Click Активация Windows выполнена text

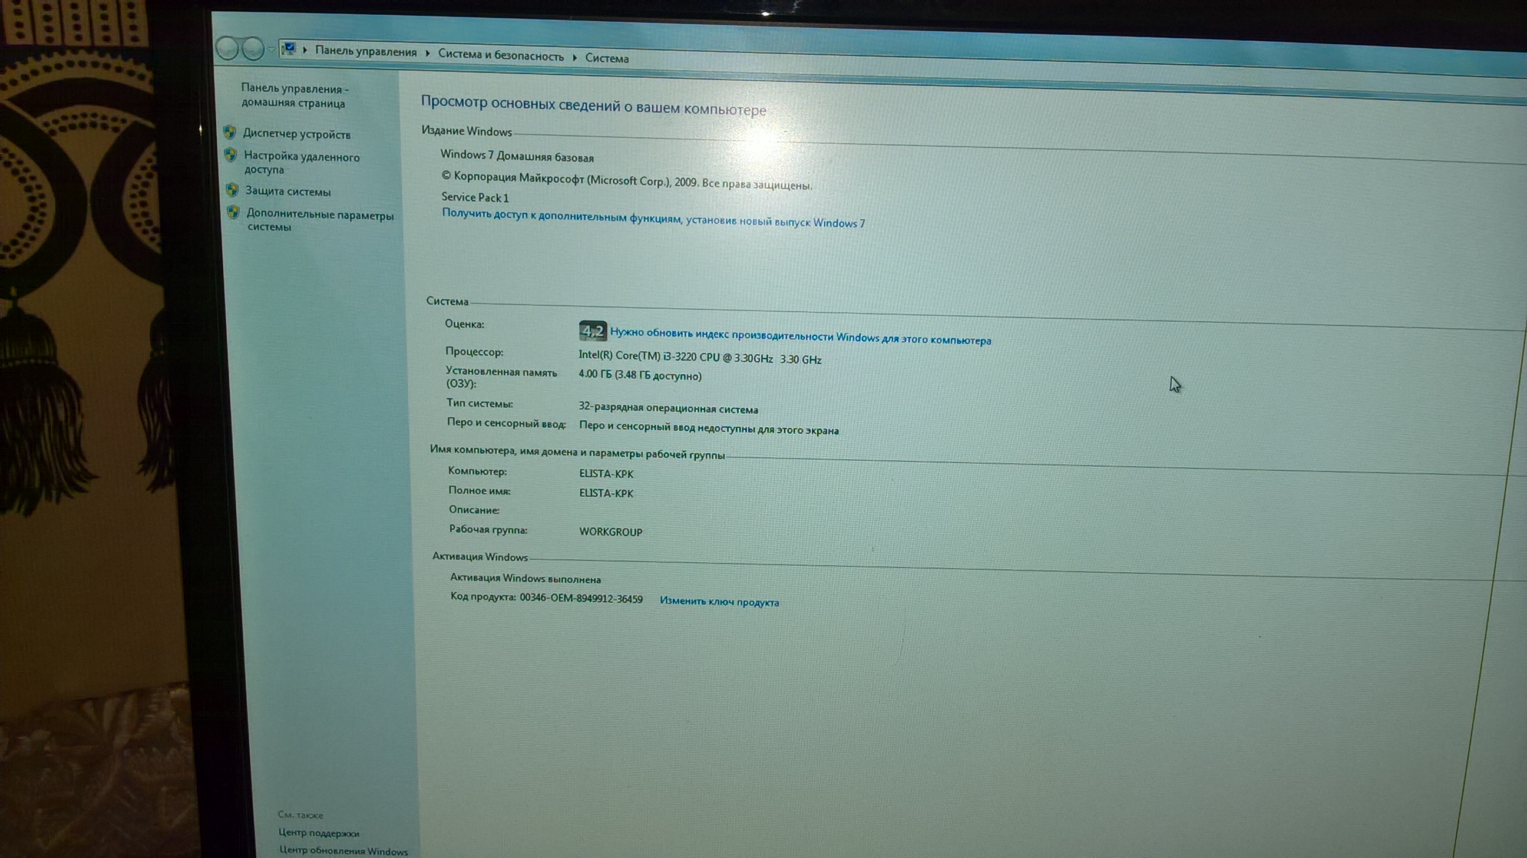point(525,578)
